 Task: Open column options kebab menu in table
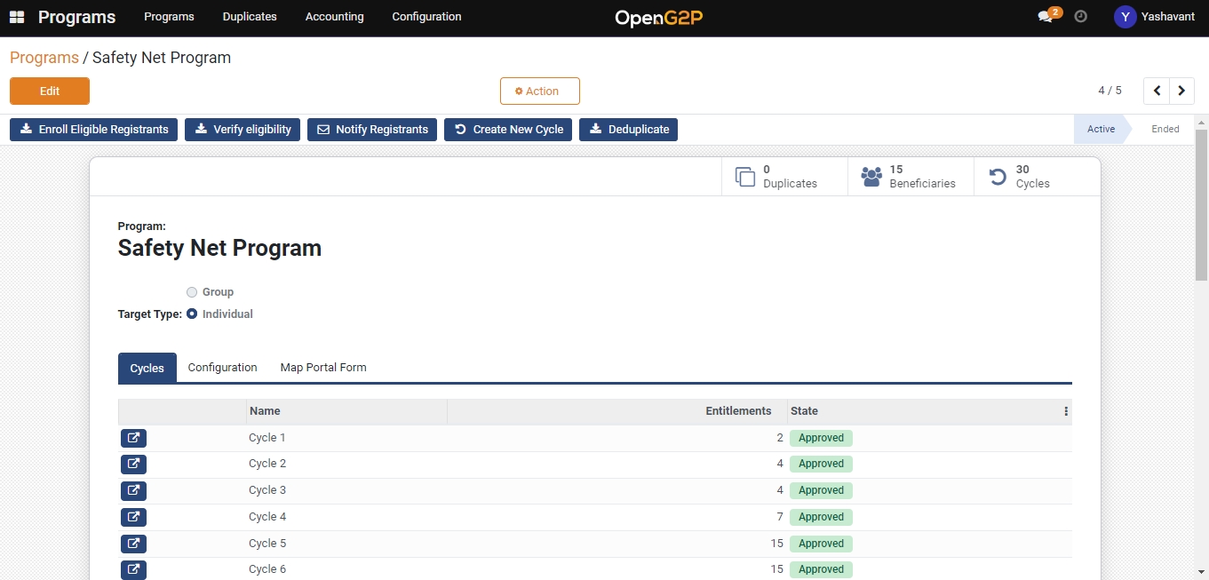click(1066, 411)
